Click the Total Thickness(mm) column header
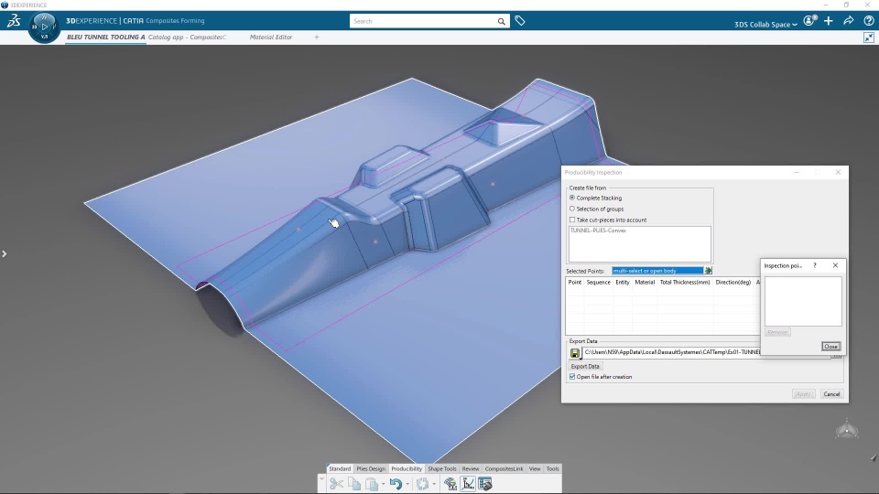 (685, 283)
